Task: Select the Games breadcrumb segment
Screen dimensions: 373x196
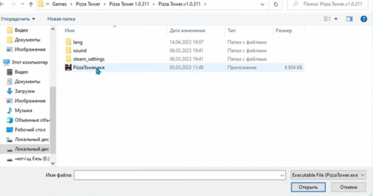Action: (x=59, y=4)
